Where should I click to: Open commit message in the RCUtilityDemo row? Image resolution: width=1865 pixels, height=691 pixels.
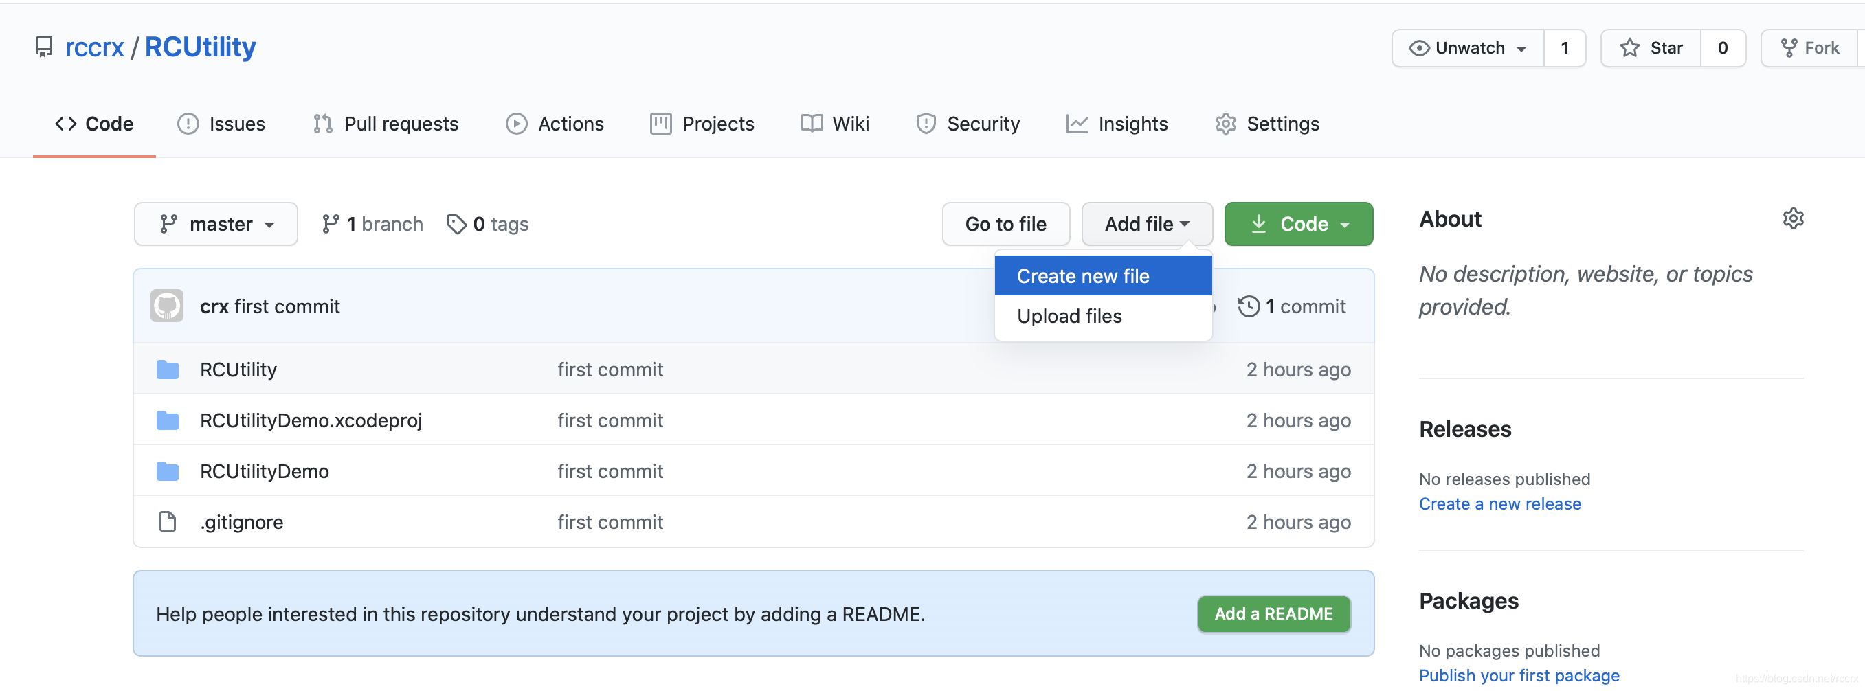pos(610,471)
